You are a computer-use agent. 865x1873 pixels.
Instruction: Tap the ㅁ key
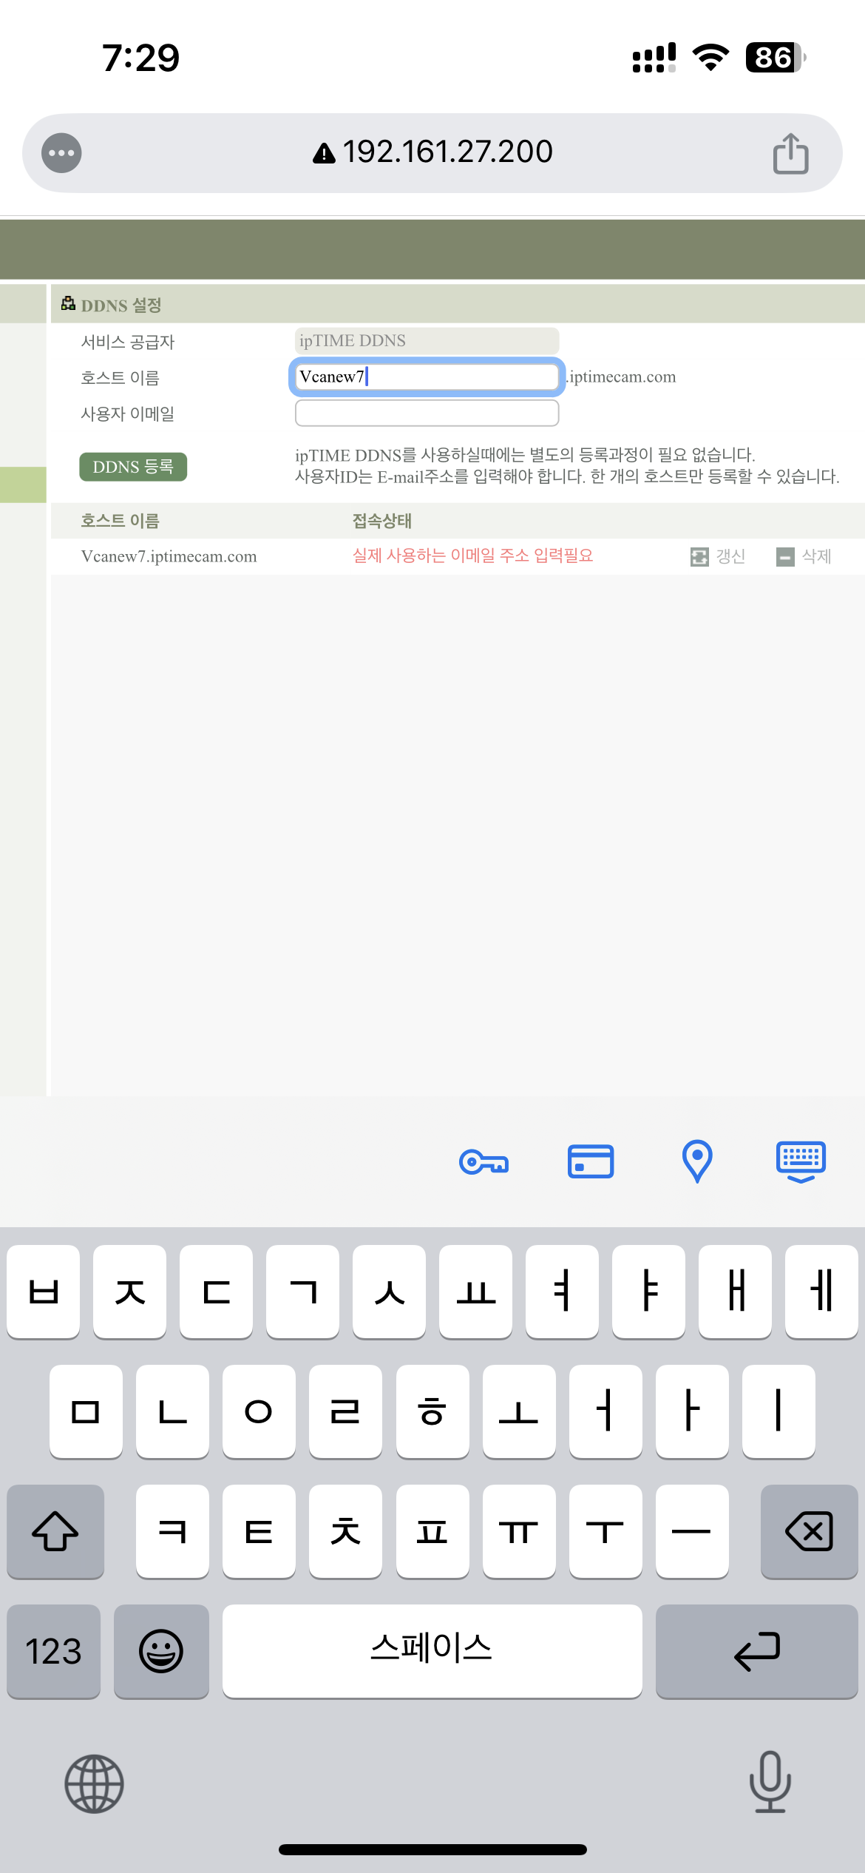(x=86, y=1411)
